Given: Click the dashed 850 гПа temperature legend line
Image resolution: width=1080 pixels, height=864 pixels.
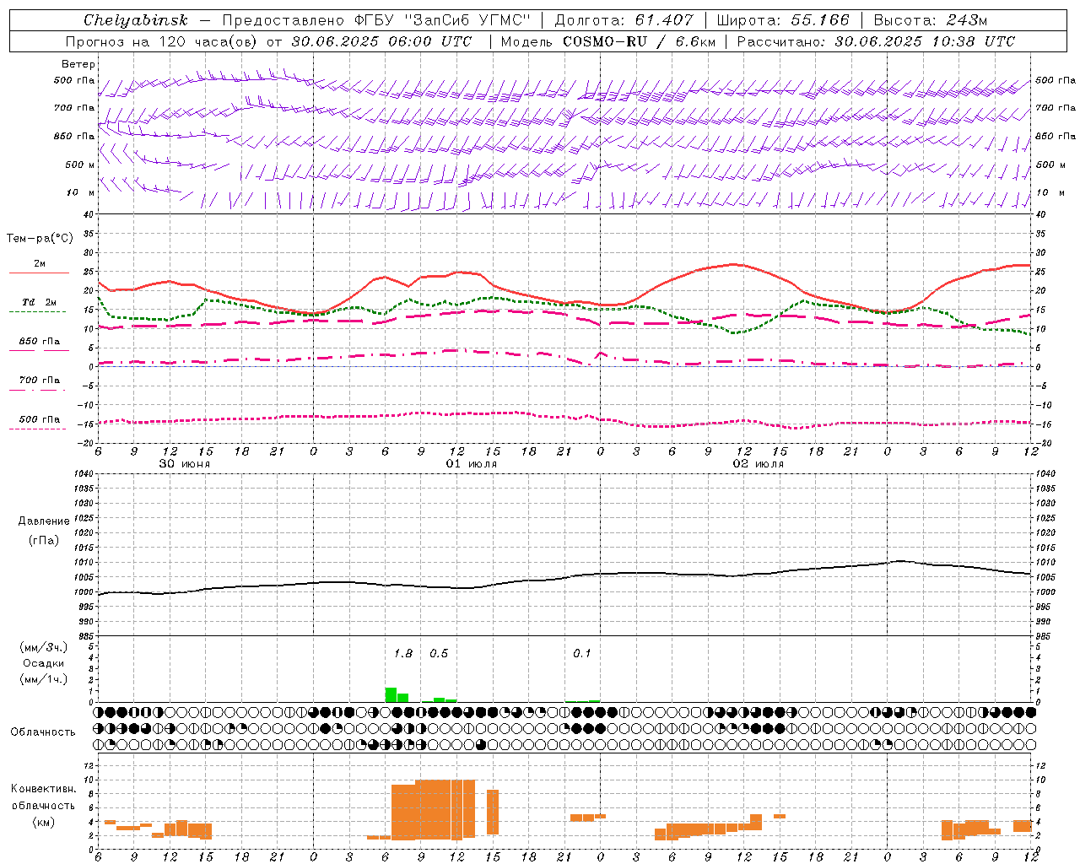Looking at the screenshot, I should pos(39,350).
